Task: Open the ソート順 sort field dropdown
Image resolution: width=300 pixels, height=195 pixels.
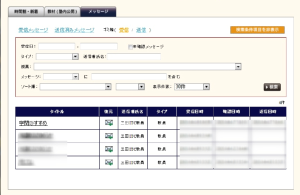Action: (x=75, y=86)
